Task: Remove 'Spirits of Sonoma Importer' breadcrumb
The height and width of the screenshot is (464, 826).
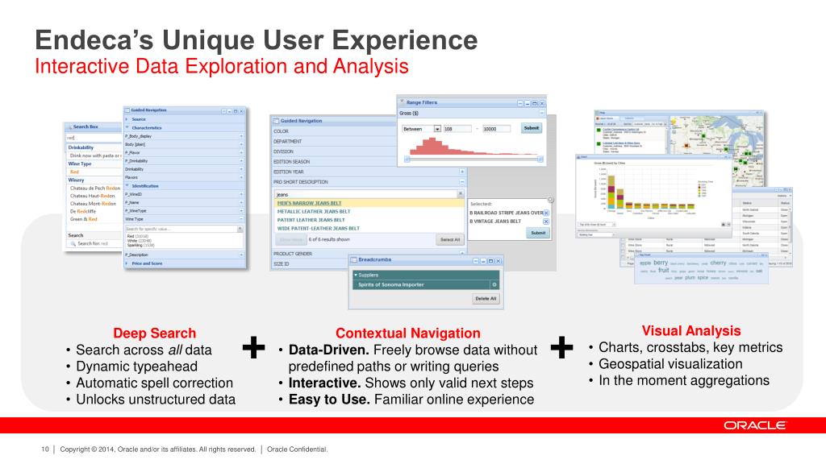Action: [x=494, y=284]
